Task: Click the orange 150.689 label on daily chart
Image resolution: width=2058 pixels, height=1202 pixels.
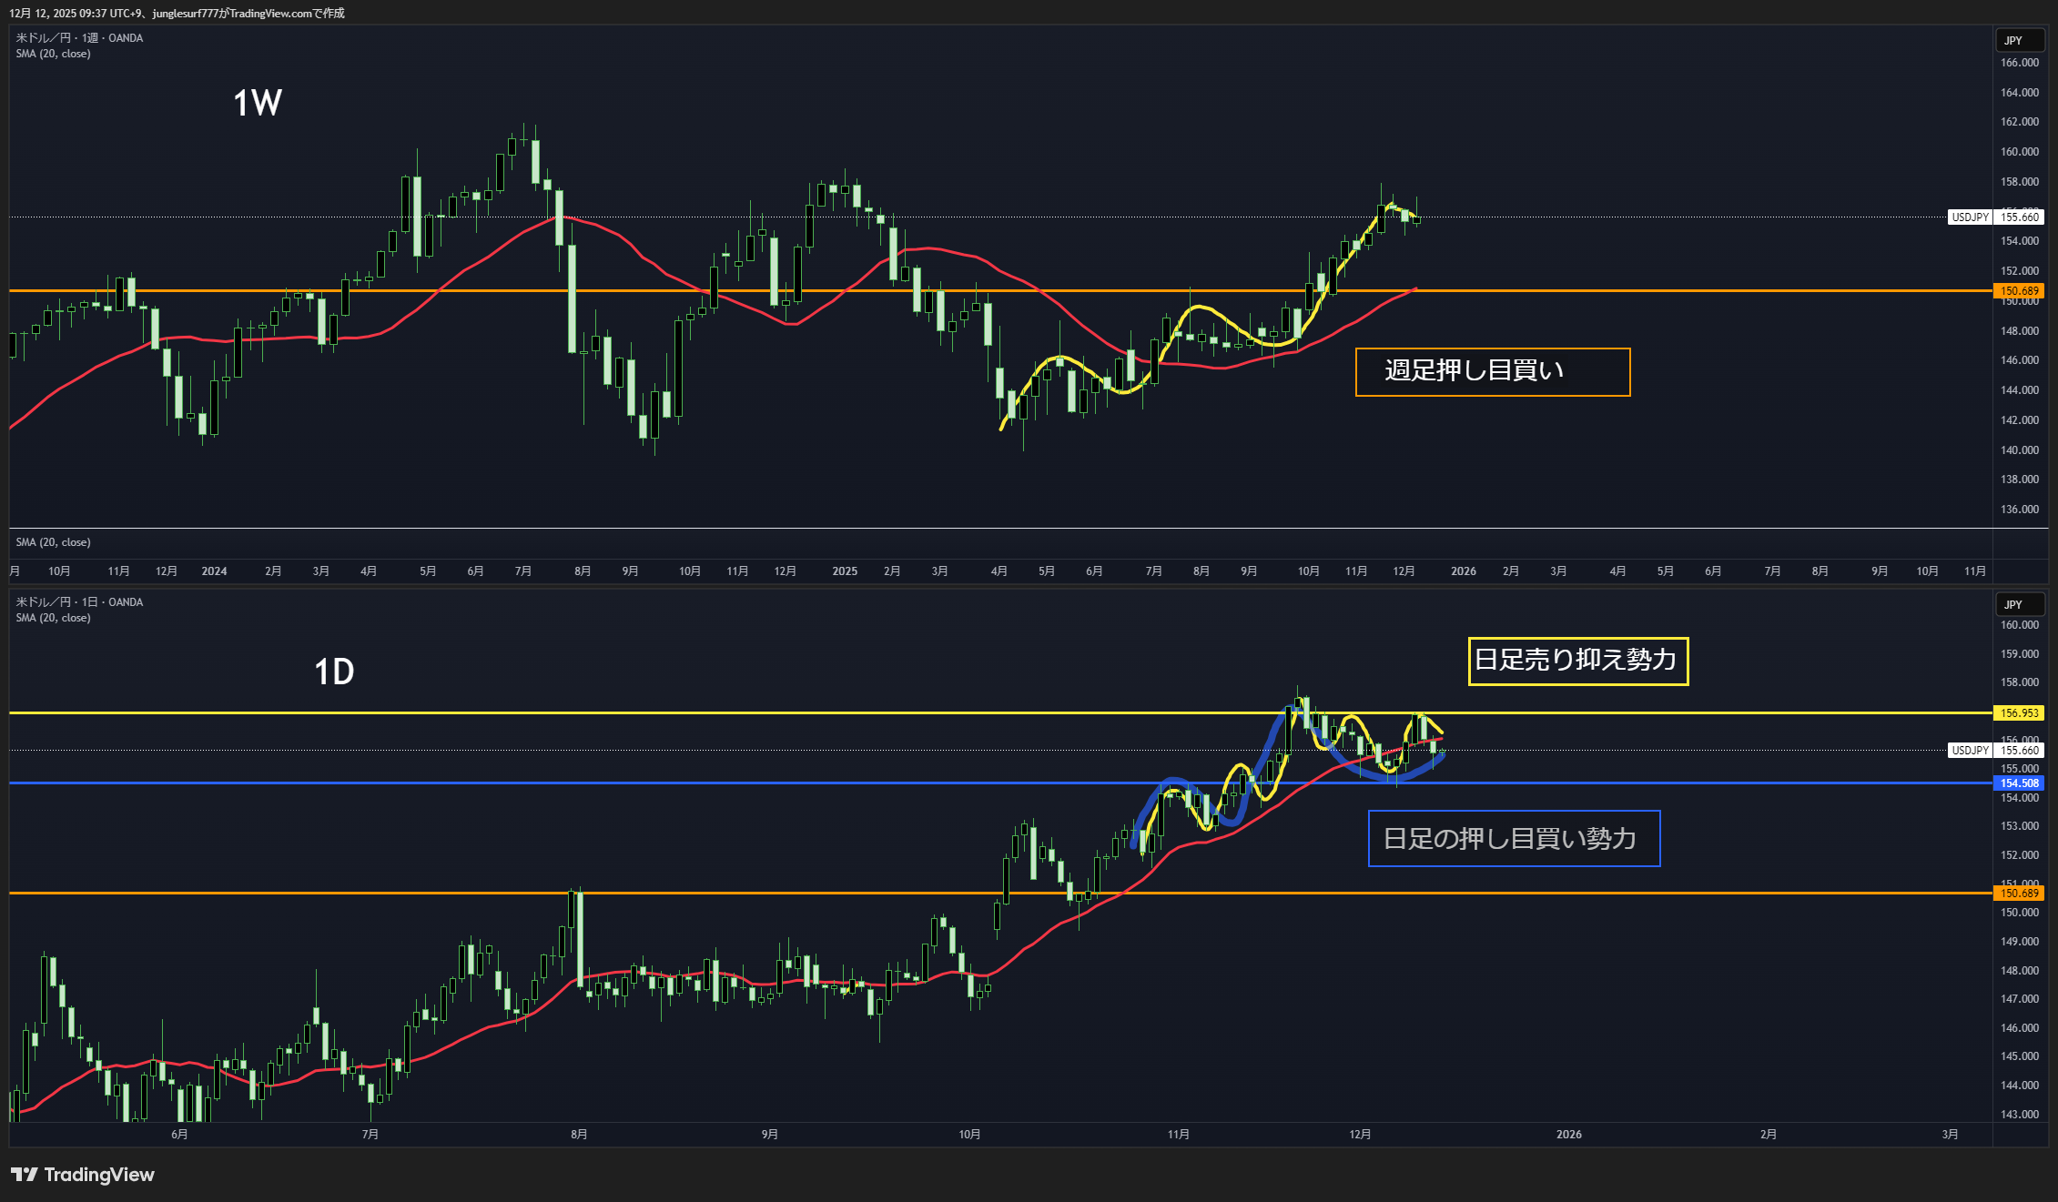Action: pyautogui.click(x=2018, y=894)
